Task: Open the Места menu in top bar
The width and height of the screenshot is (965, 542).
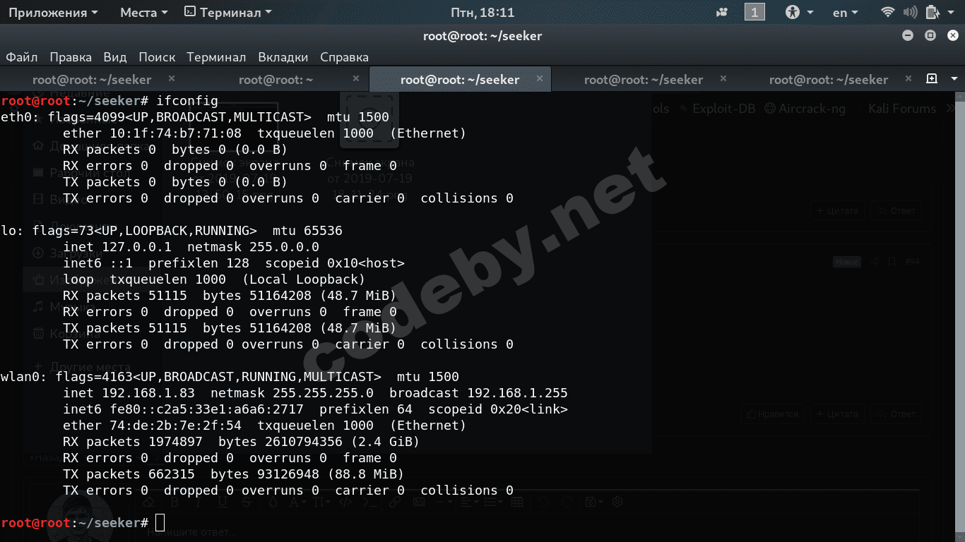Action: click(x=144, y=13)
